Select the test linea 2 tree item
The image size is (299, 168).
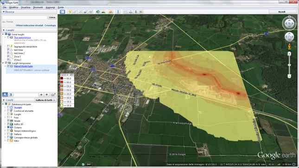pos(19,53)
